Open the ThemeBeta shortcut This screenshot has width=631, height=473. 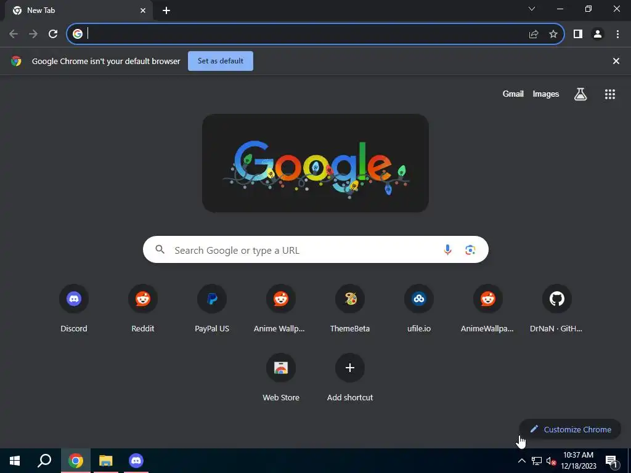point(350,309)
